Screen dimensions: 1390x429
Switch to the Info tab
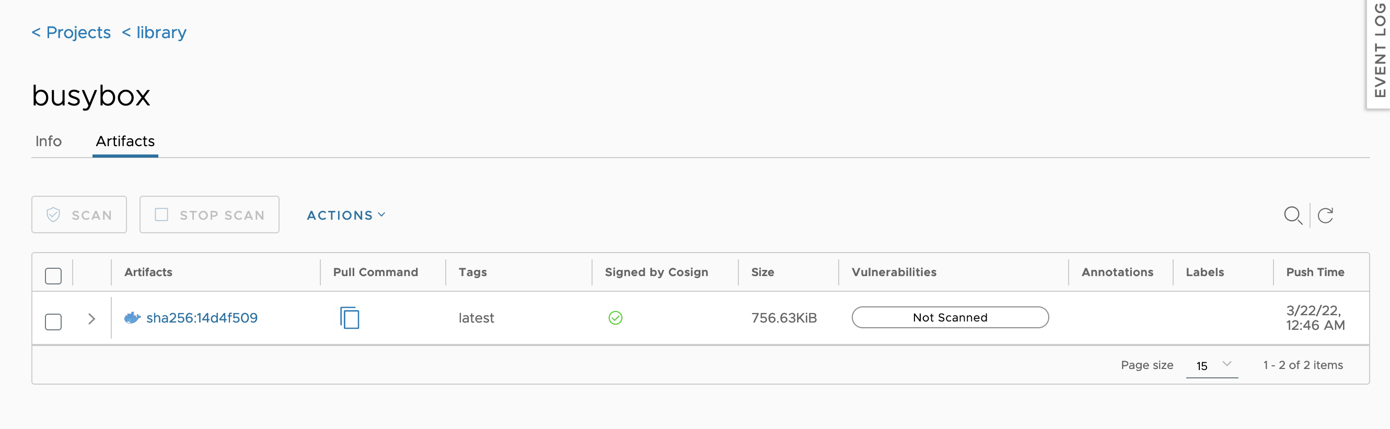point(48,141)
